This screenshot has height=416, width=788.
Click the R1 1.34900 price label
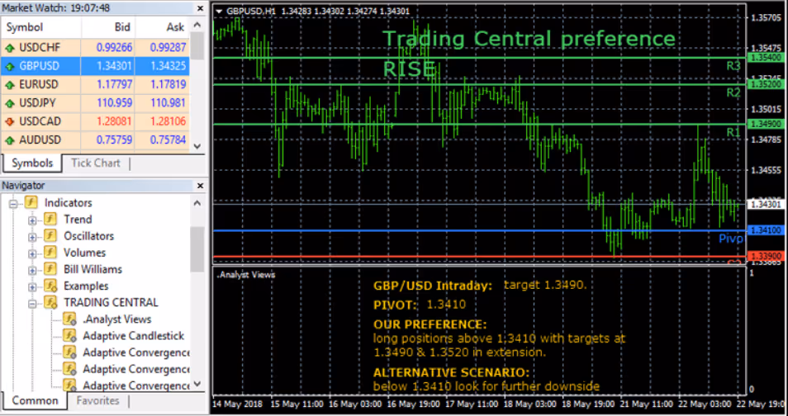tap(767, 124)
